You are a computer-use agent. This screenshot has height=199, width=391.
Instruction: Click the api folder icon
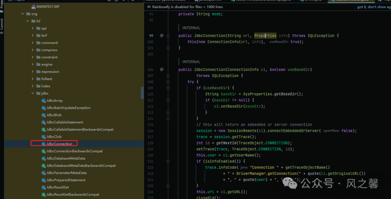coord(38,29)
